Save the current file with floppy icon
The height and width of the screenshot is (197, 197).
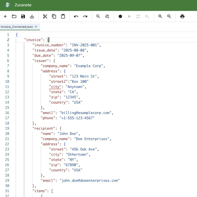click(x=23, y=16)
